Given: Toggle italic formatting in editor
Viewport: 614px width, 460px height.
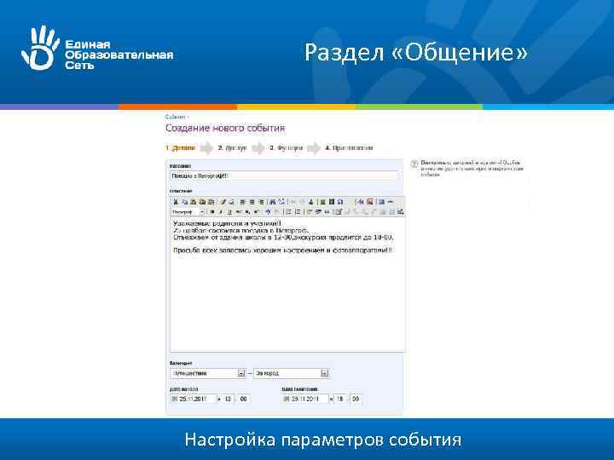Looking at the screenshot, I should pyautogui.click(x=221, y=211).
